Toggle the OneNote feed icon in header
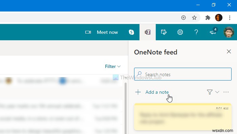Viewport: 237px width, 134px height. [x=148, y=32]
